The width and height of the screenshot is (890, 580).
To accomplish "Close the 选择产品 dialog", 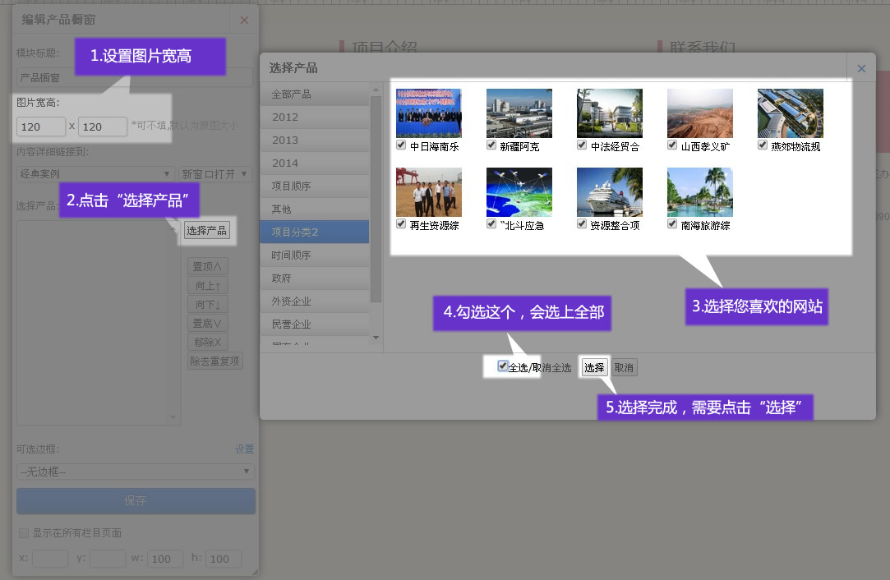I will tap(861, 69).
